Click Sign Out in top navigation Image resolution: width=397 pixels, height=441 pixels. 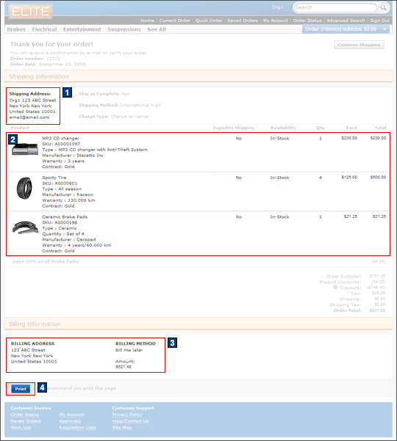[379, 21]
